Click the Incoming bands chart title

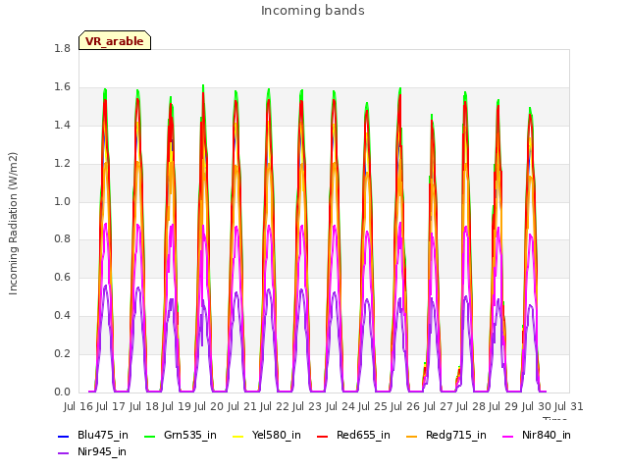click(x=313, y=11)
